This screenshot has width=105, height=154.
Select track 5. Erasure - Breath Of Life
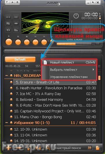coord(55,82)
